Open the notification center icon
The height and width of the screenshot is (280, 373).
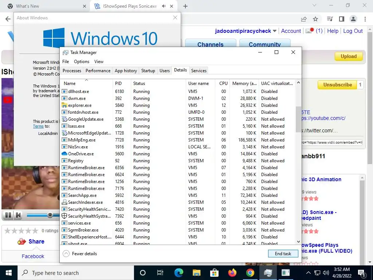click(361, 273)
